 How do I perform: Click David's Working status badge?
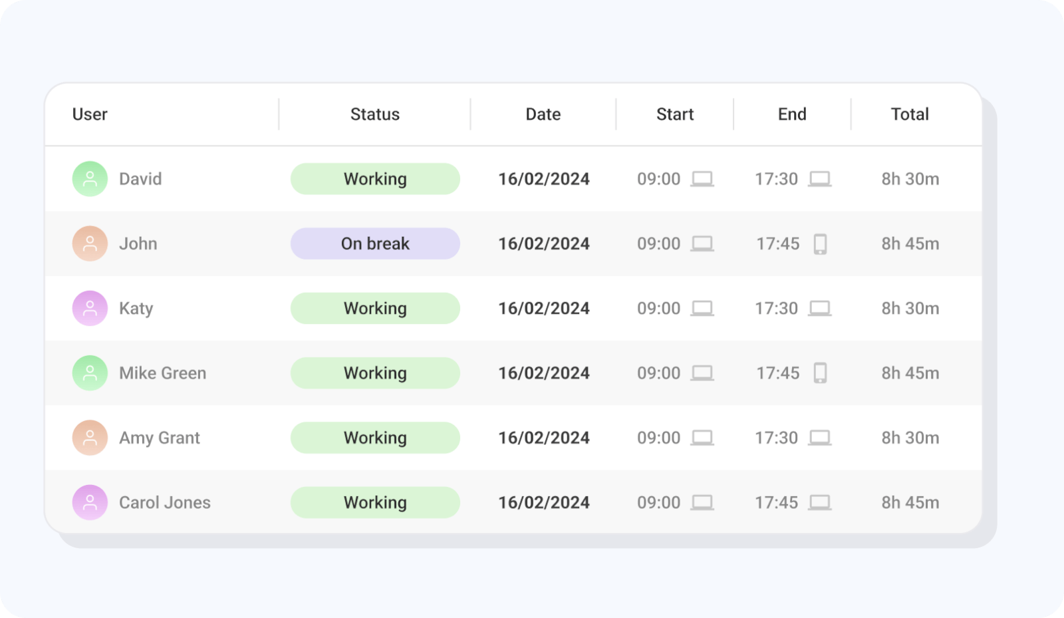[x=375, y=179]
